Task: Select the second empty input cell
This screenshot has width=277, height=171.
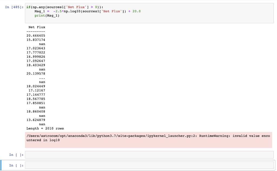Action: pyautogui.click(x=149, y=165)
